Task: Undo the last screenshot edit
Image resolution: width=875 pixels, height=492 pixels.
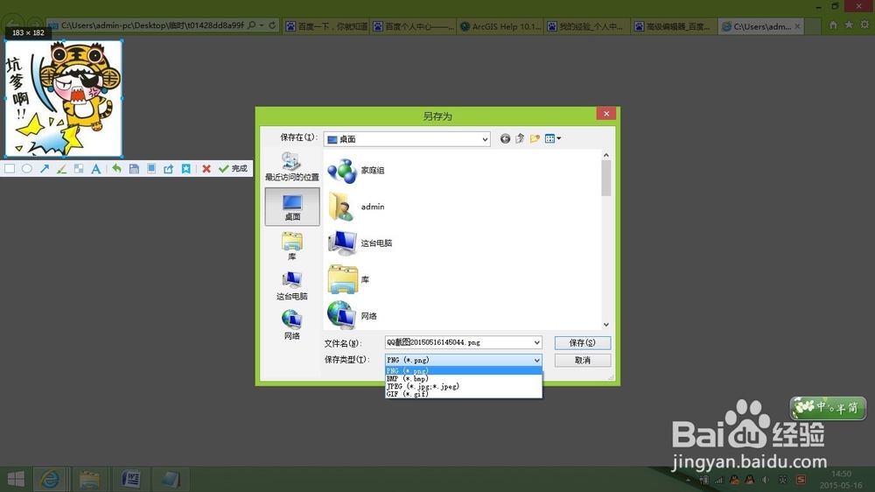Action: (116, 168)
